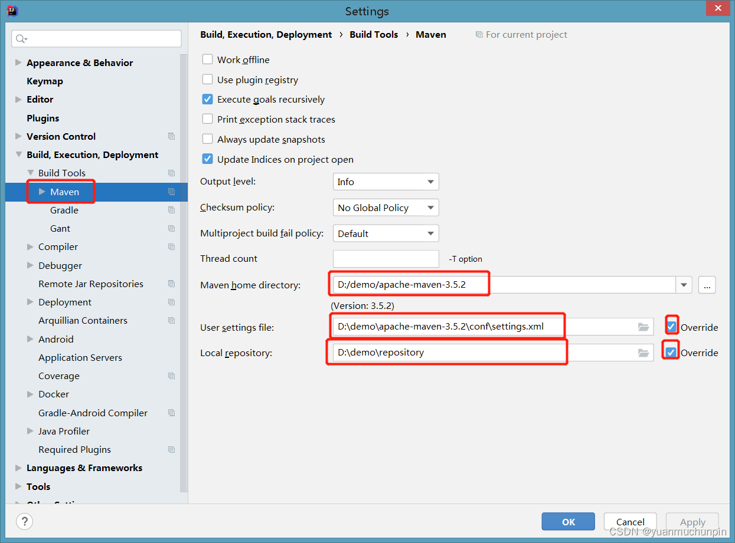The image size is (735, 543).
Task: Click Build, Execution, Deployment breadcrumb
Action: pos(266,35)
